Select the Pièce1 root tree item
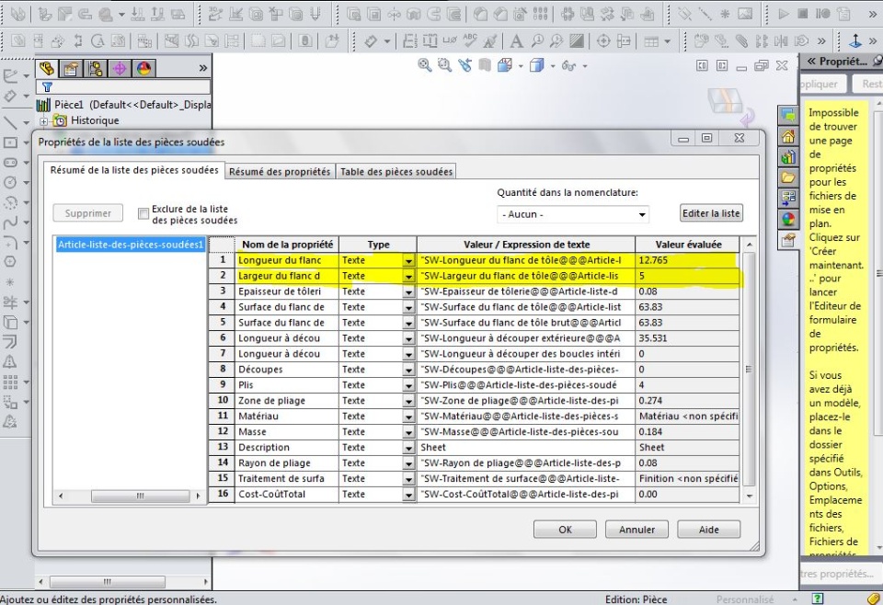Image resolution: width=883 pixels, height=605 pixels. (124, 105)
